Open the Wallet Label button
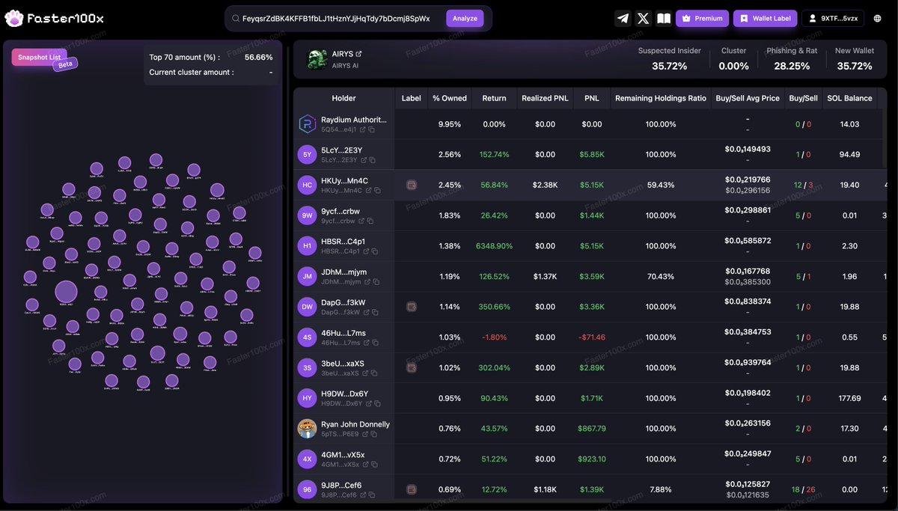 [765, 19]
